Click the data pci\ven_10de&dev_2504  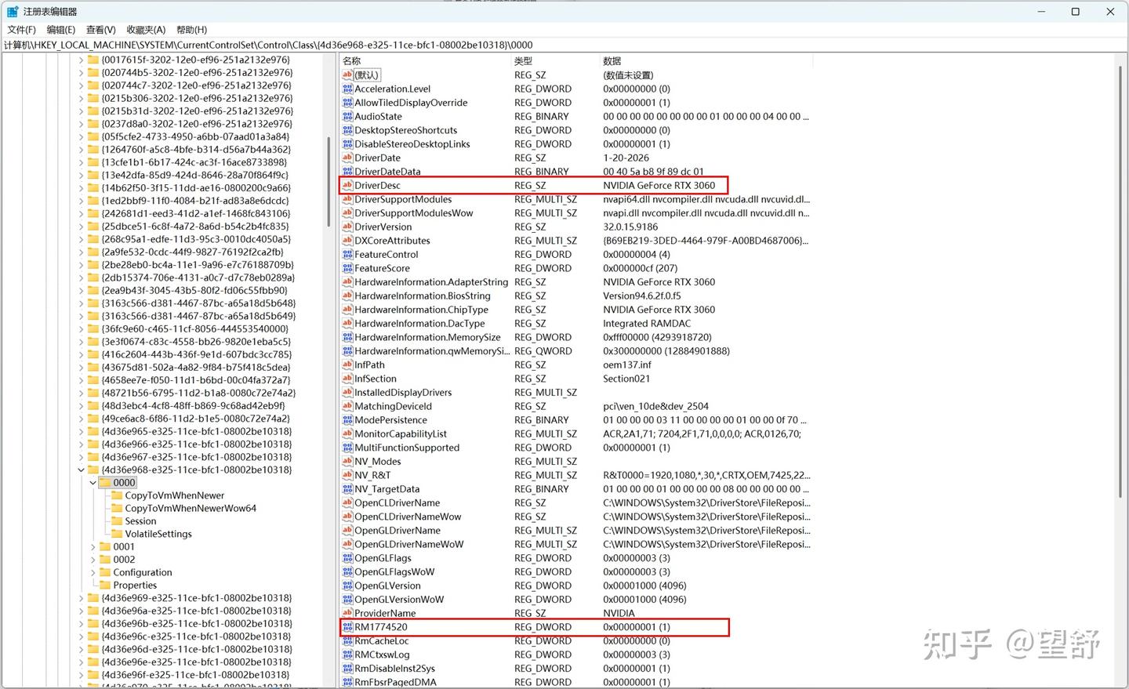656,407
